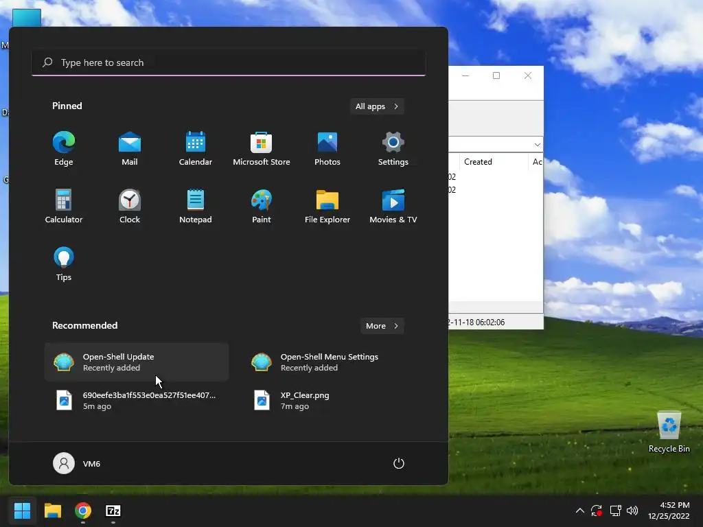Viewport: 703px width, 527px height.
Task: Maximize the background window
Action: [496, 75]
